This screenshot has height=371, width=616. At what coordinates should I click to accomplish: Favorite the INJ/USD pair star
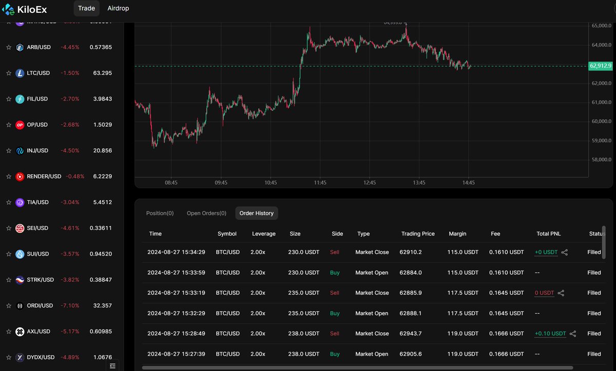pos(8,151)
